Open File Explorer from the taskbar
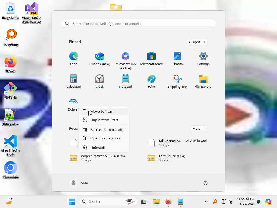Screen dimensions: 277x208 click(157, 201)
